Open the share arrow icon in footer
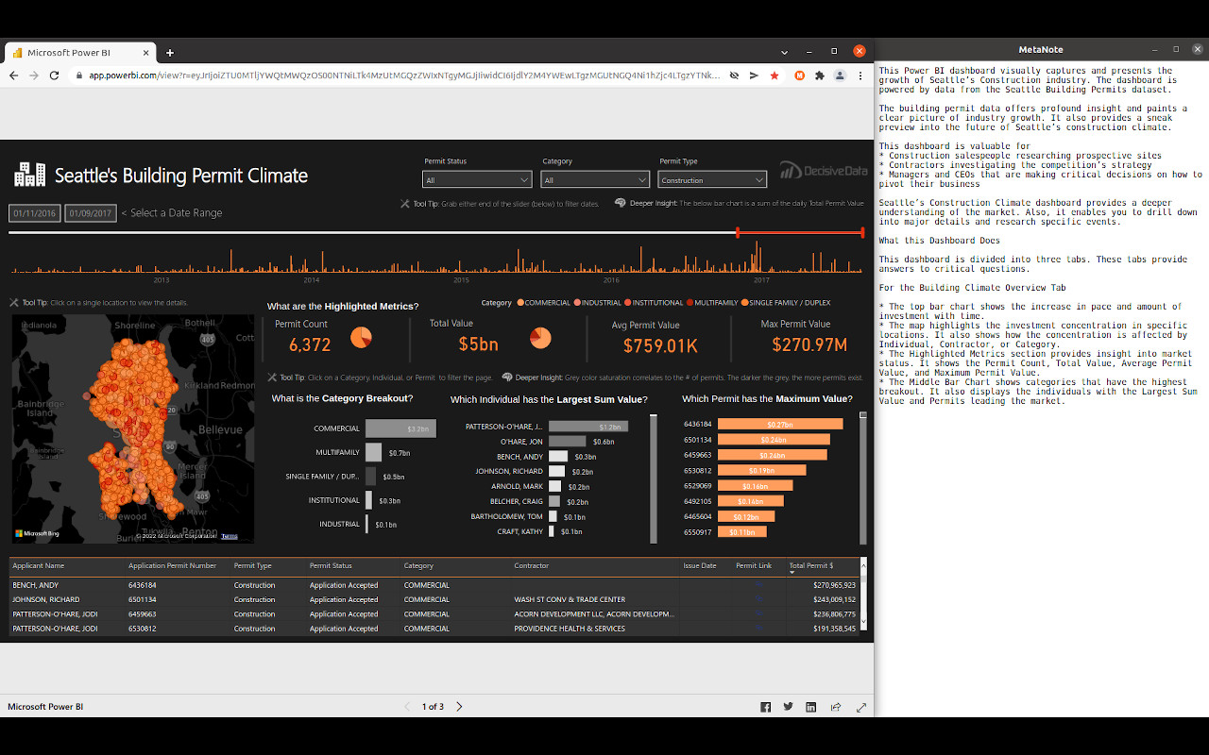 [836, 707]
